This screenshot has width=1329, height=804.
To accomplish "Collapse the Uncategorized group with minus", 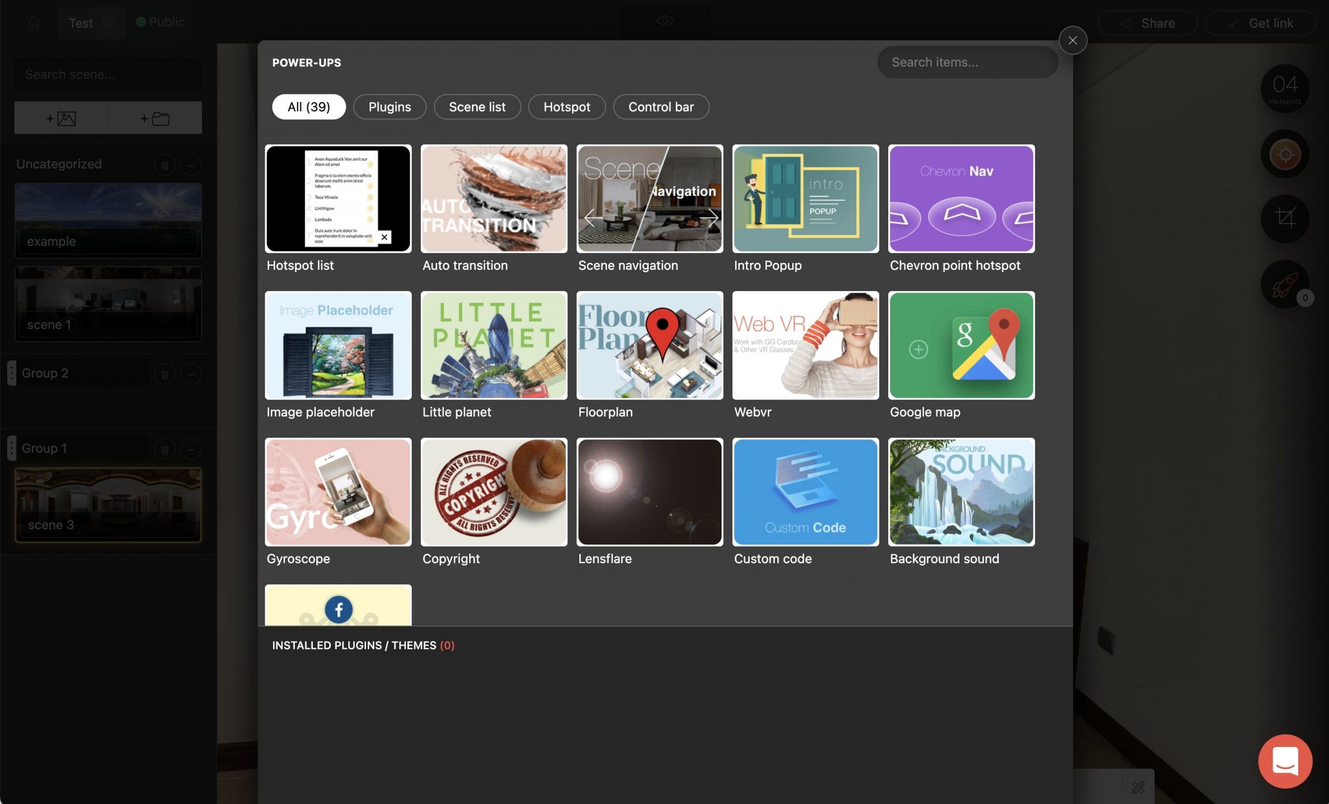I will [191, 164].
